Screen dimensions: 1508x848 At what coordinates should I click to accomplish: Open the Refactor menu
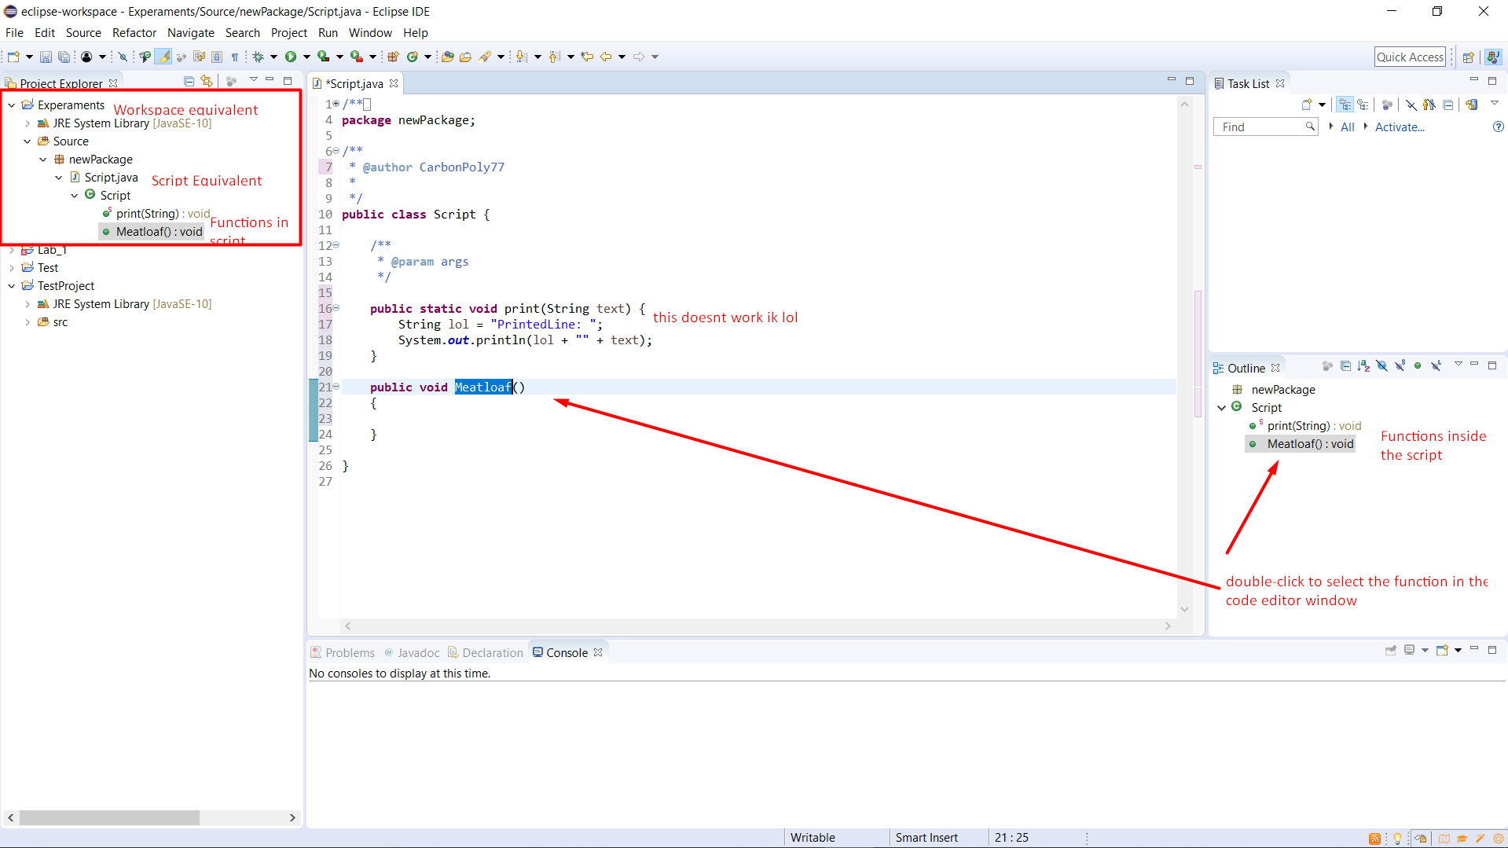point(134,33)
